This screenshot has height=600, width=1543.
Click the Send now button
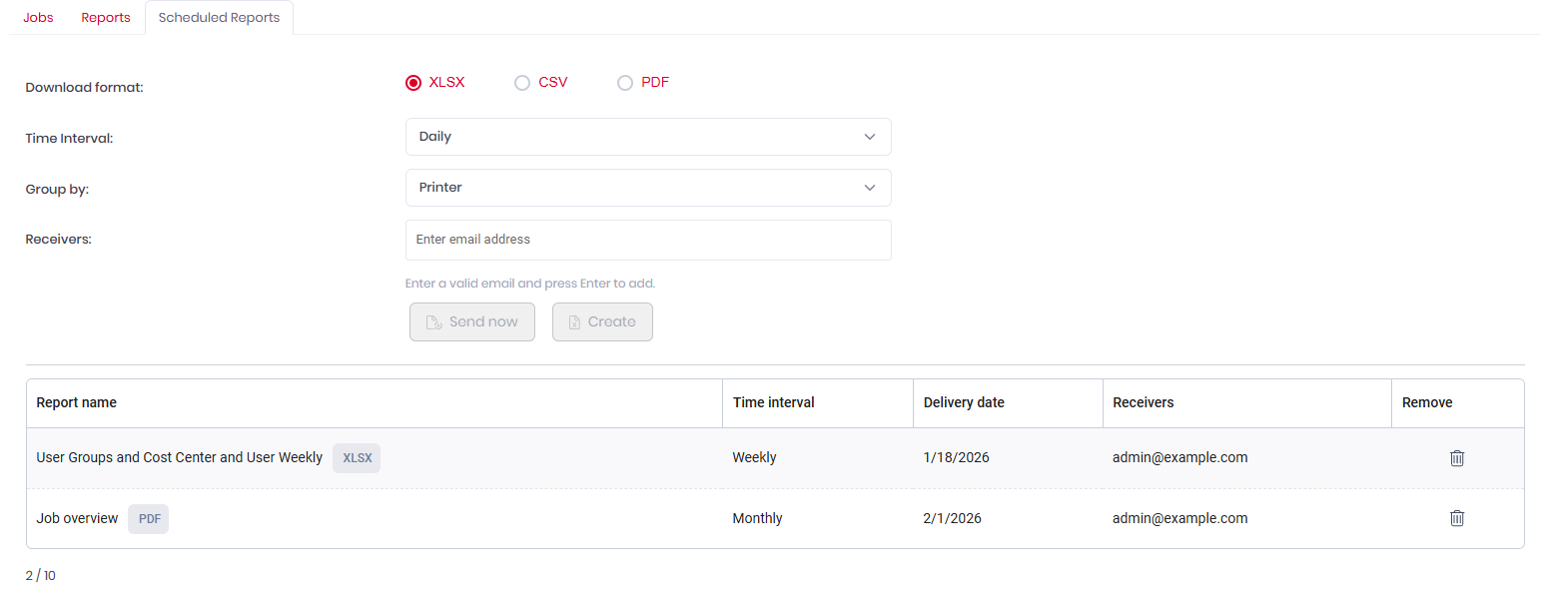coord(471,322)
